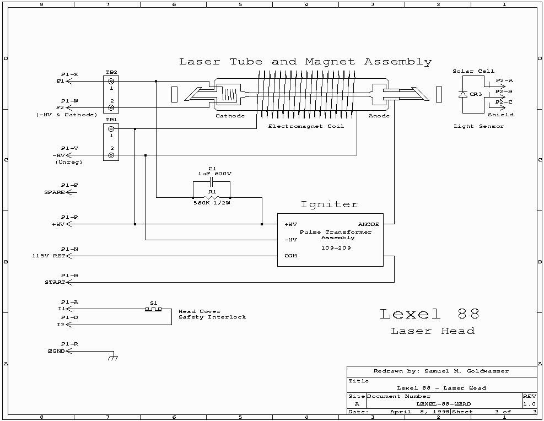Viewport: 544px width, 421px height.
Task: Click the LEXEL-88-HEAD document number field
Action: [x=443, y=403]
